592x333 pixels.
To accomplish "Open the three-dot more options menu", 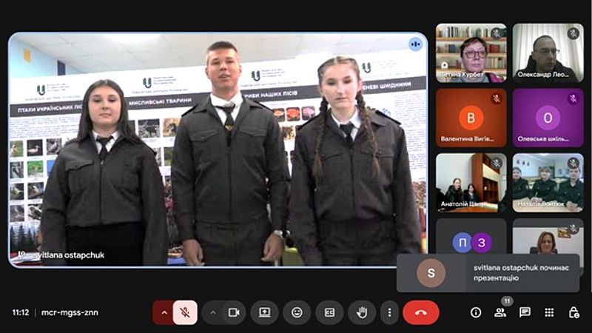I will [389, 312].
